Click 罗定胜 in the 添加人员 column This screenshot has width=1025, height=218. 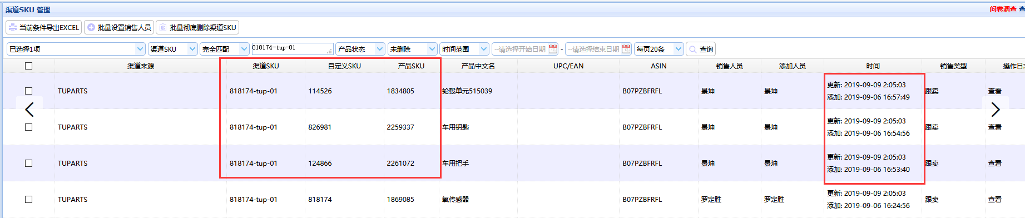tap(774, 199)
